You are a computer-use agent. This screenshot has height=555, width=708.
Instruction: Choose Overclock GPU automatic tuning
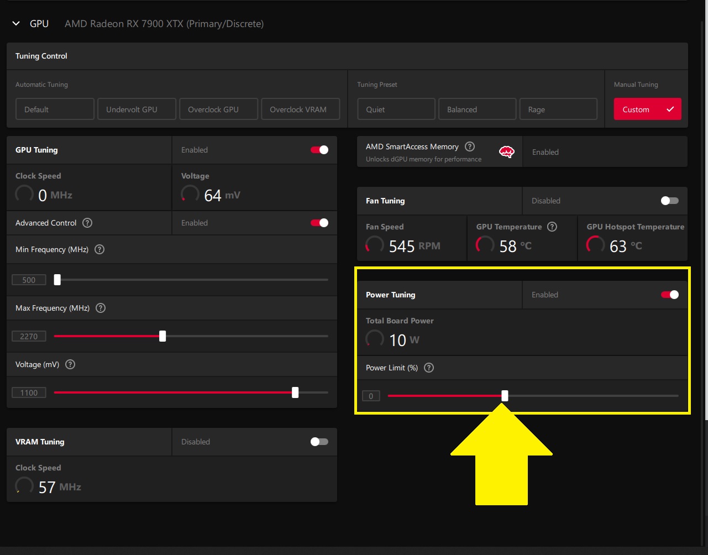(218, 109)
